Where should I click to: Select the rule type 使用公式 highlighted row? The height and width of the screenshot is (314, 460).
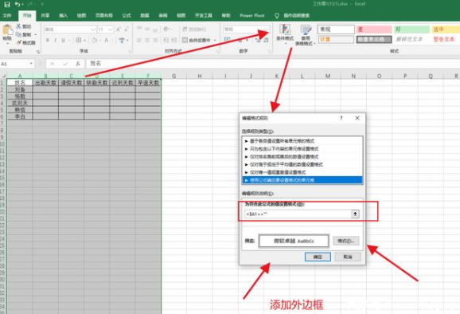click(x=302, y=180)
